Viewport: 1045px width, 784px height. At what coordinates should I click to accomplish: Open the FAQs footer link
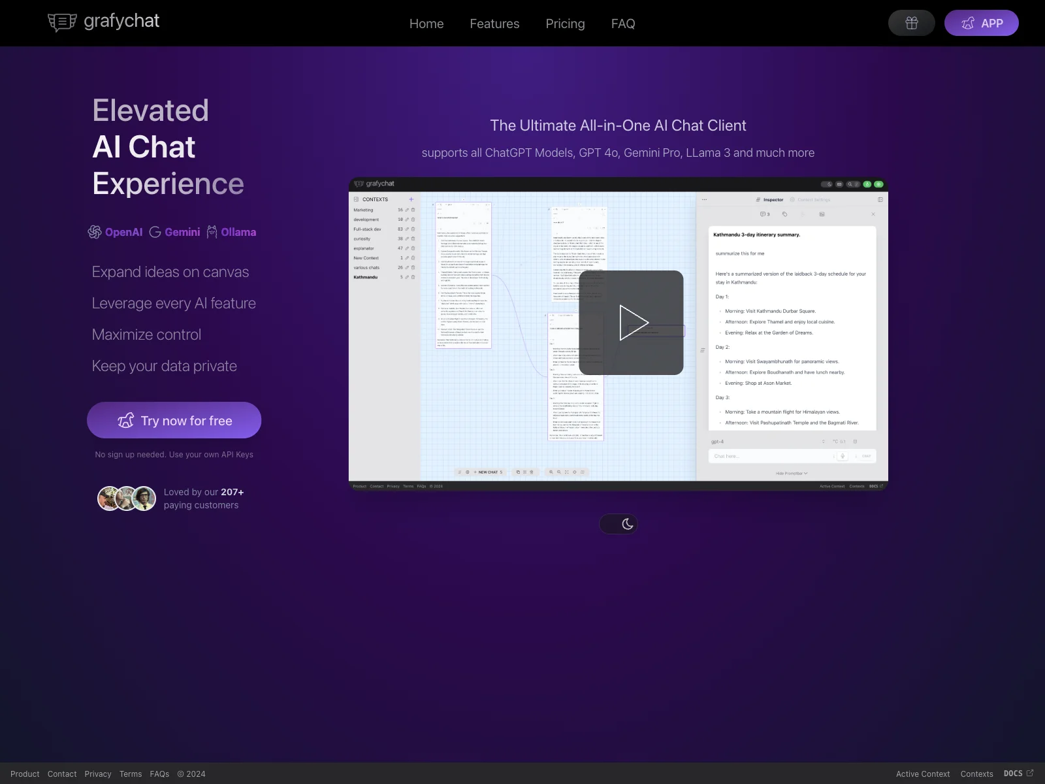click(x=159, y=774)
